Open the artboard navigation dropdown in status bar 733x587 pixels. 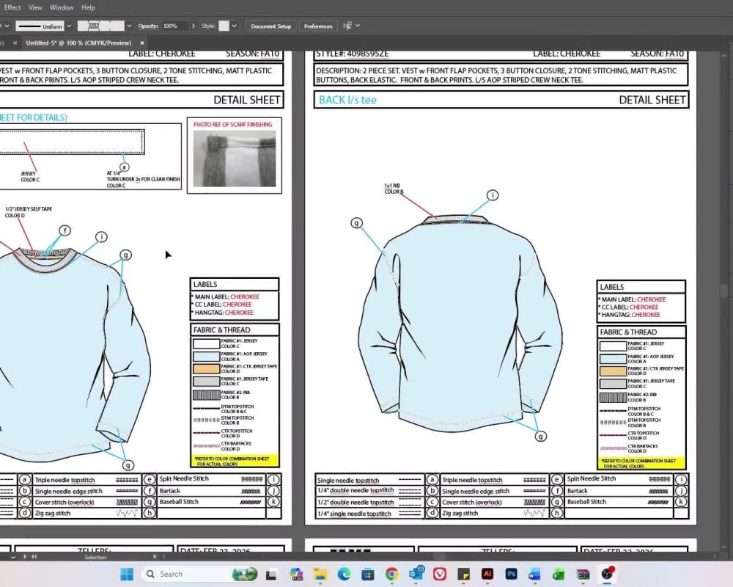(12, 557)
